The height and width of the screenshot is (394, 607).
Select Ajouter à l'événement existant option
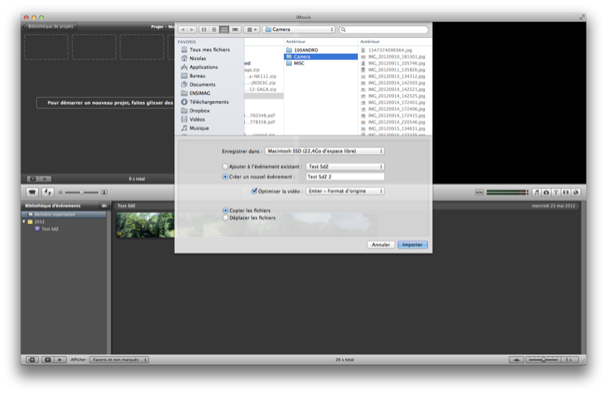pos(225,166)
